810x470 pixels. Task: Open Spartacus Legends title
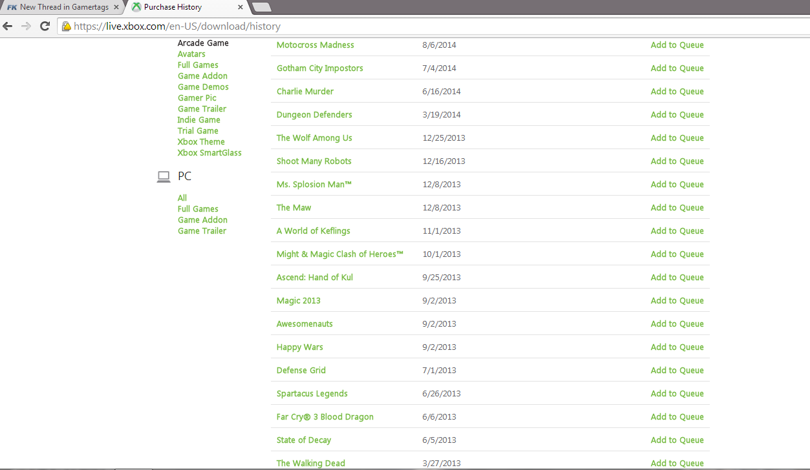(x=312, y=394)
